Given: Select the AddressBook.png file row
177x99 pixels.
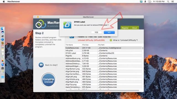Looking at the screenshot, I should pos(103,58).
